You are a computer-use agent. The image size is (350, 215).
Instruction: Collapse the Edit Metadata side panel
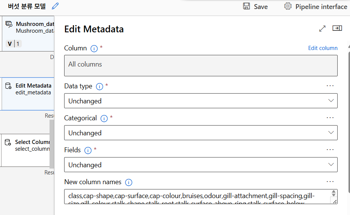pos(337,29)
